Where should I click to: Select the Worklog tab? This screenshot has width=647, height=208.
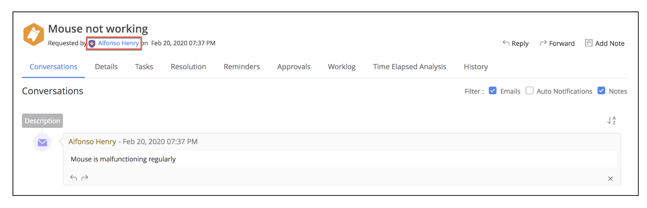342,67
